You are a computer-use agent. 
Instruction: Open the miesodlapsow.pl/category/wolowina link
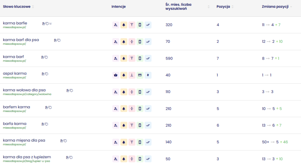click(x=27, y=94)
